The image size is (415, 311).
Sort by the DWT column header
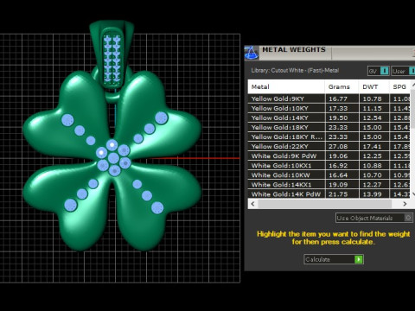coord(374,86)
